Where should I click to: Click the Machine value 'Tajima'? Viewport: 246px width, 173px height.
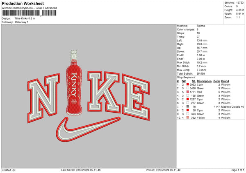pos(200,26)
